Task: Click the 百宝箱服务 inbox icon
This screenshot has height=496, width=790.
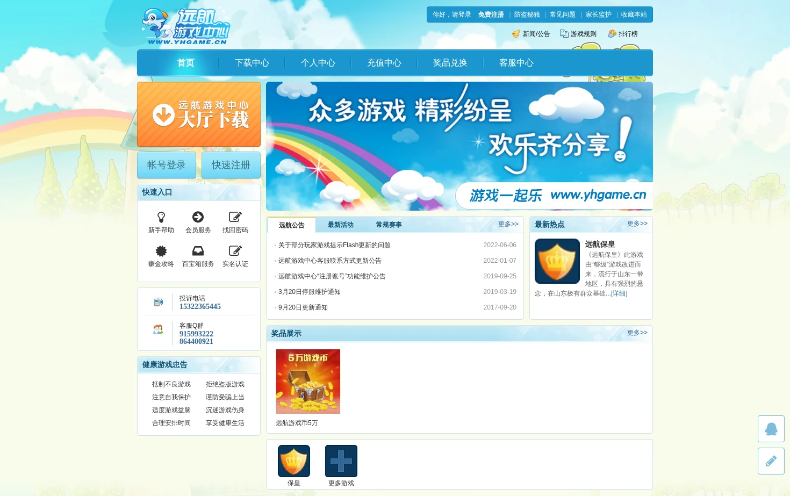Action: pos(198,251)
